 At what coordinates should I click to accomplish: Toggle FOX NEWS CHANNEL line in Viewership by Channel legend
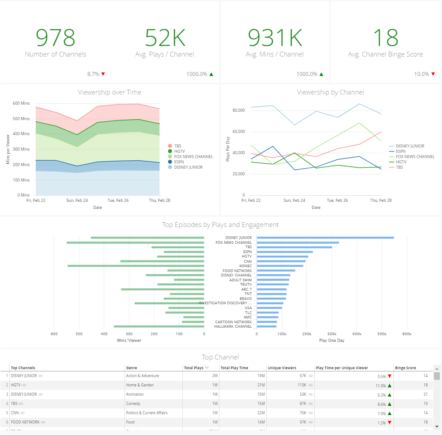click(412, 157)
